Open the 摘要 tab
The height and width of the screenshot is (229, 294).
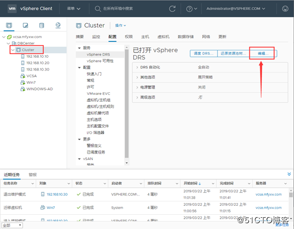tap(80, 37)
